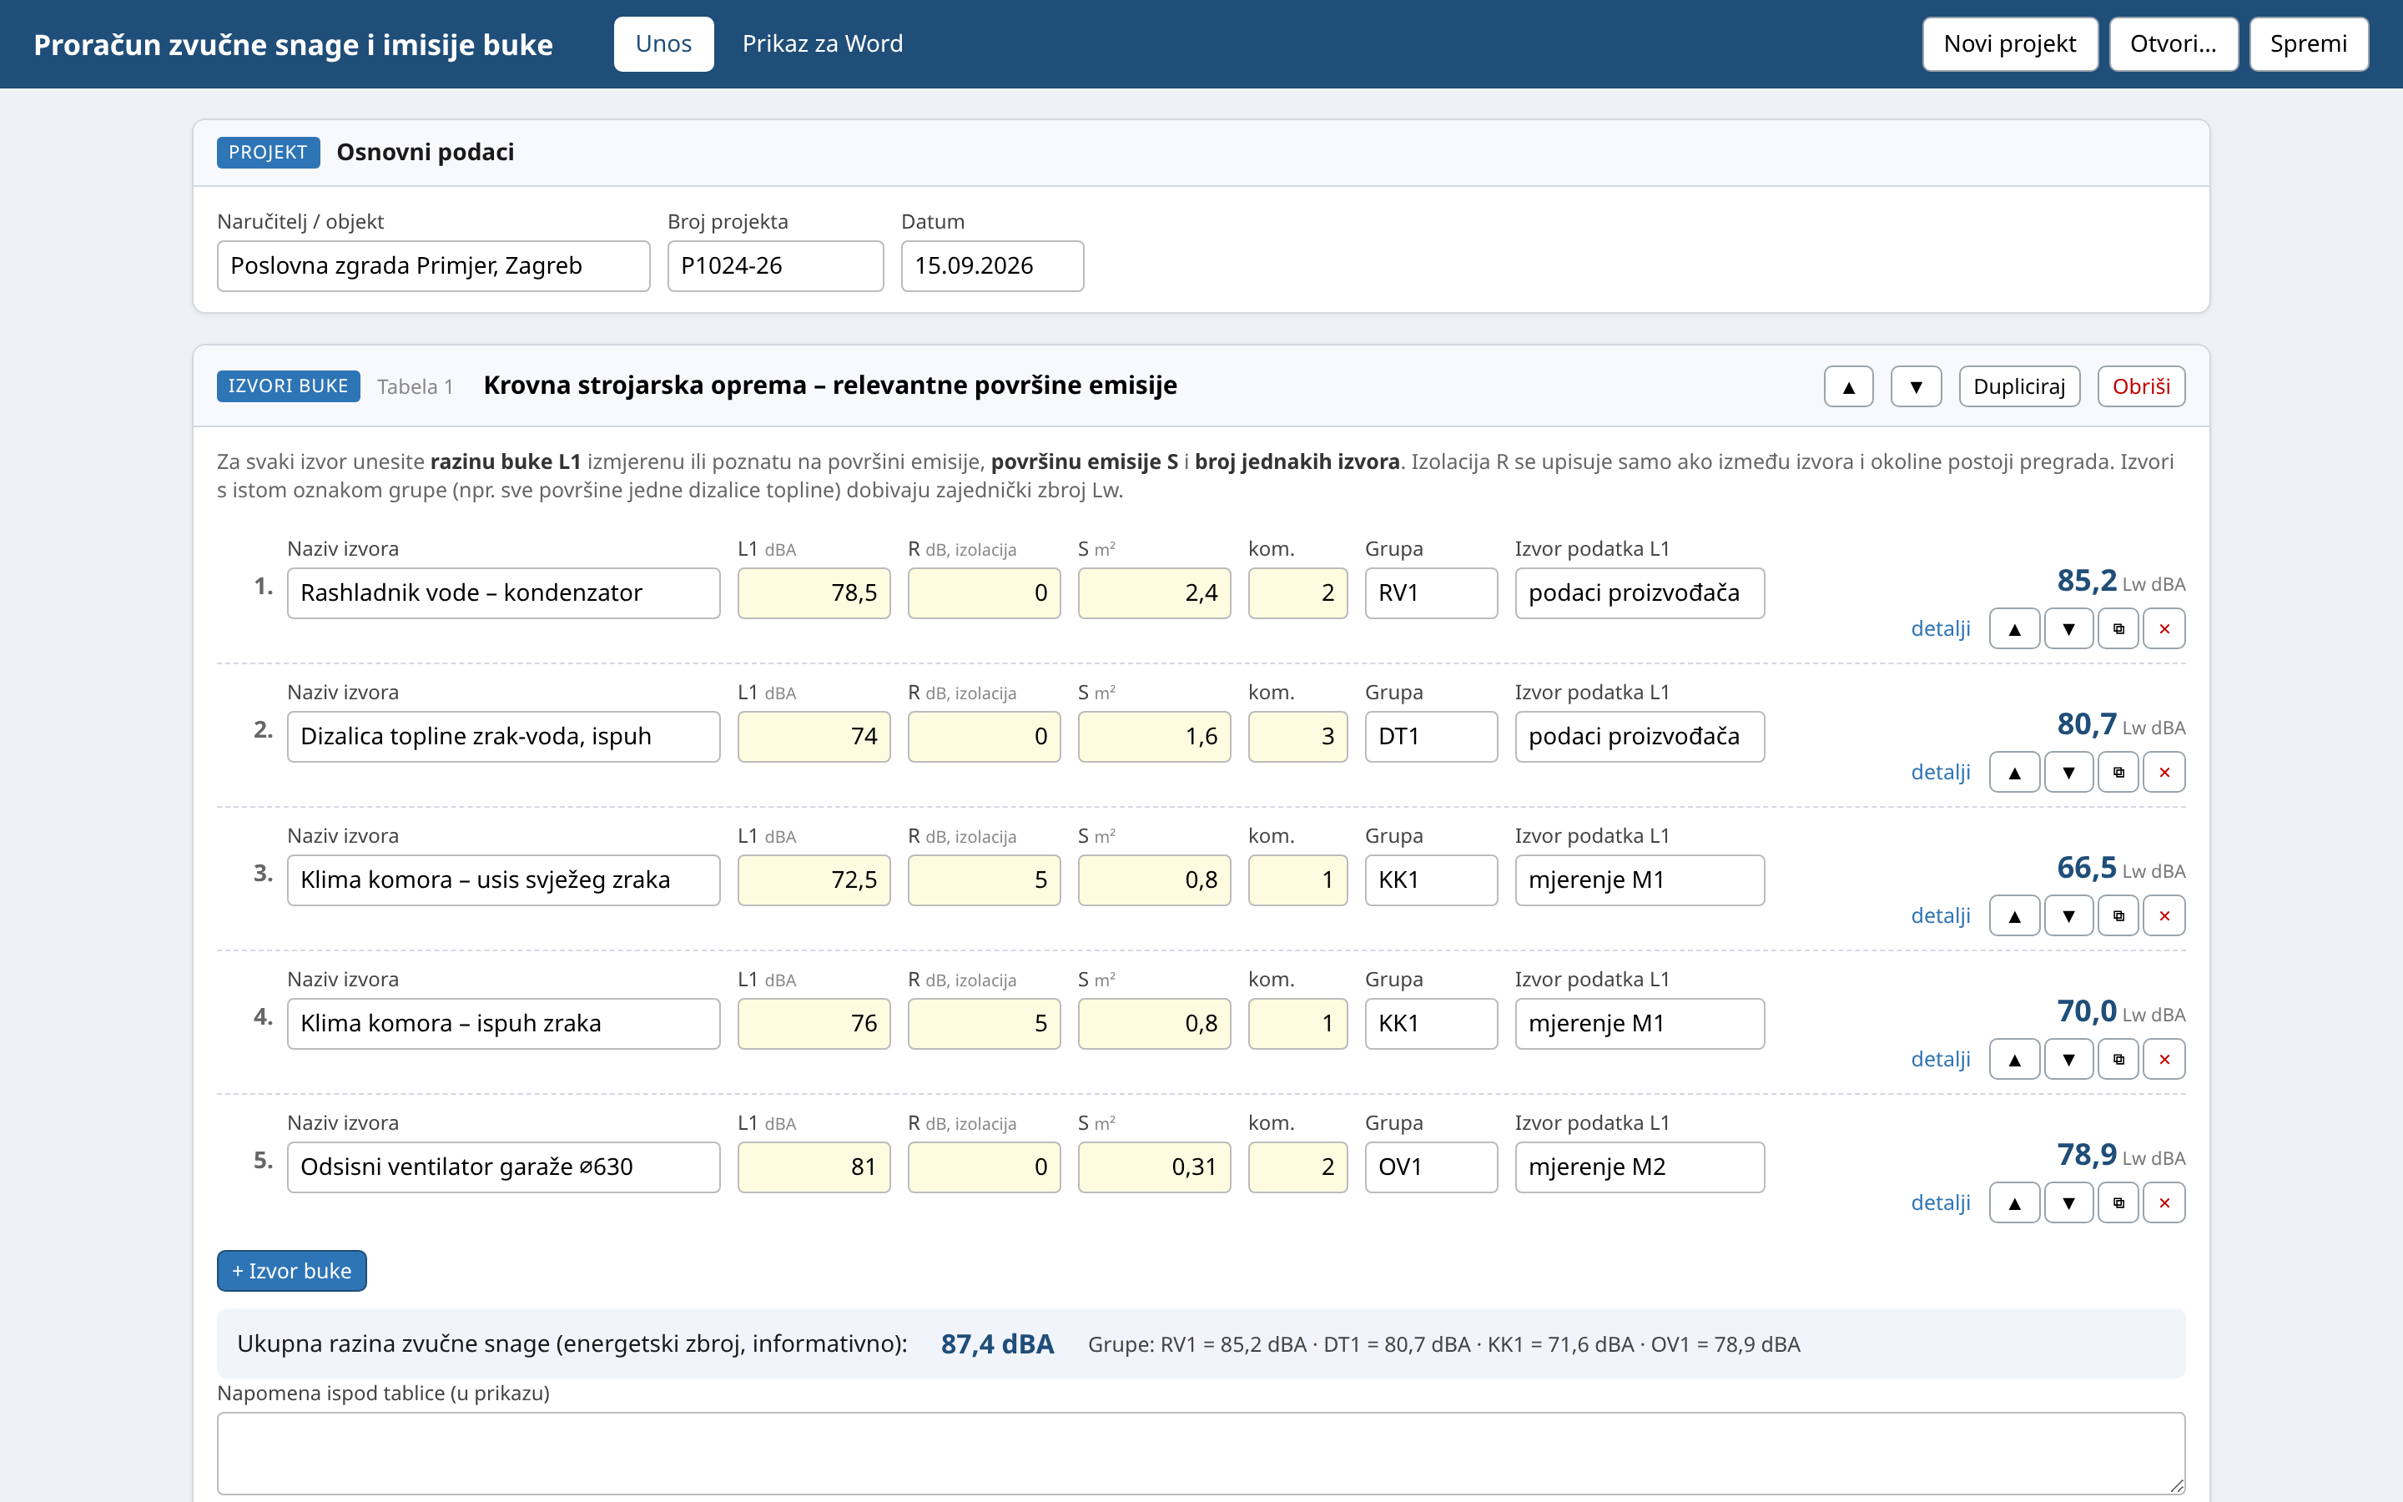Move Klima komora usis row down
This screenshot has height=1502, width=2403.
[2068, 916]
